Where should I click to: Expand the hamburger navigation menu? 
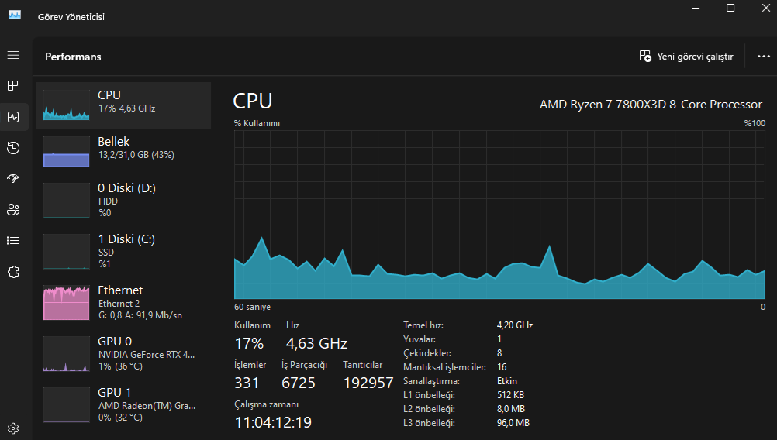(13, 56)
